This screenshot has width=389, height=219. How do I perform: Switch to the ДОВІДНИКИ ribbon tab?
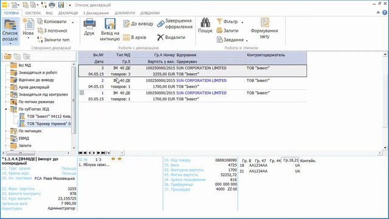(150, 13)
